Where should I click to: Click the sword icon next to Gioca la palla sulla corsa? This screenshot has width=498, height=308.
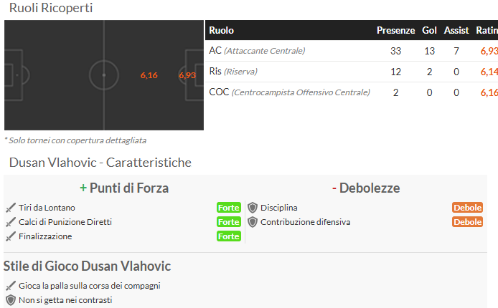[11, 286]
